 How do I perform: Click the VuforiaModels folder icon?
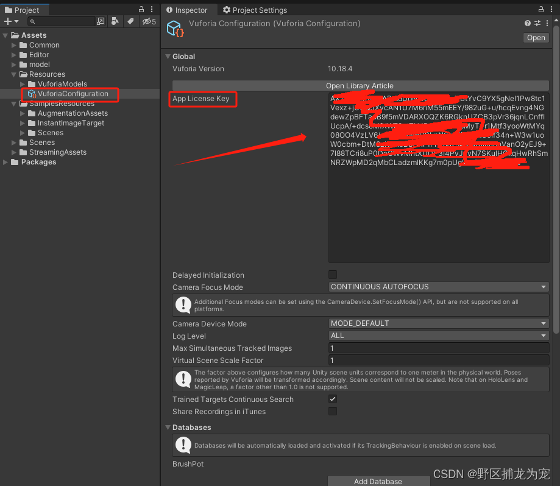(x=32, y=84)
